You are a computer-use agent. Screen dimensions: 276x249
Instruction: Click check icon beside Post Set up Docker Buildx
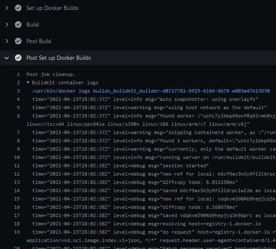click(x=18, y=58)
